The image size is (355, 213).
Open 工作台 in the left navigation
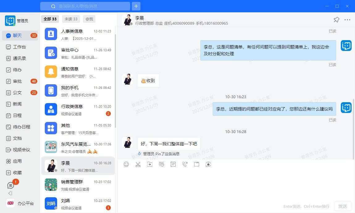[x=19, y=47]
